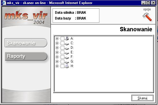Expand the C: drive tree node
This screenshot has height=105, width=158.
57,43
